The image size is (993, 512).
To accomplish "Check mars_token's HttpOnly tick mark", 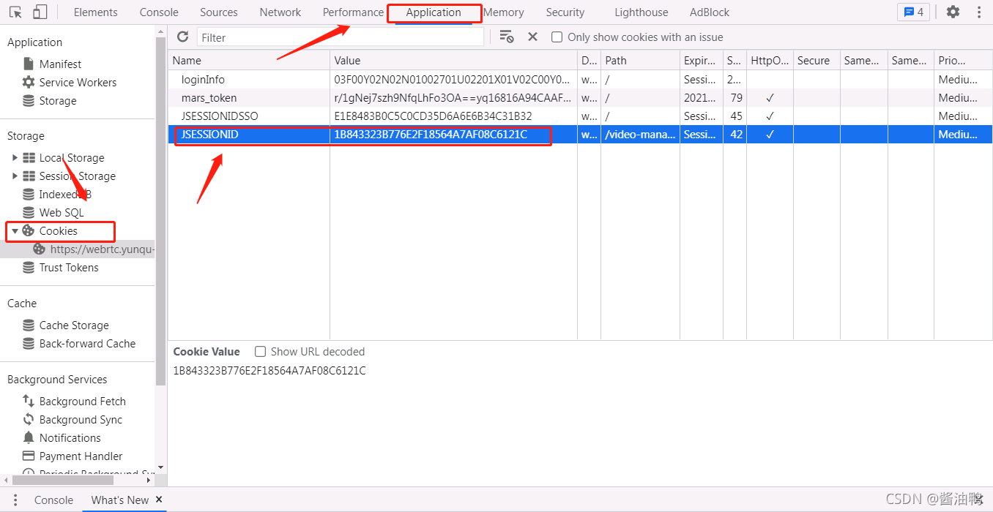I will point(770,98).
